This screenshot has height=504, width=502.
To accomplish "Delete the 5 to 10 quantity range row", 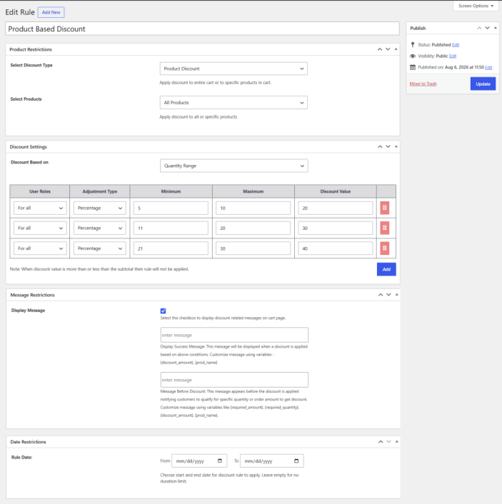I will (384, 208).
